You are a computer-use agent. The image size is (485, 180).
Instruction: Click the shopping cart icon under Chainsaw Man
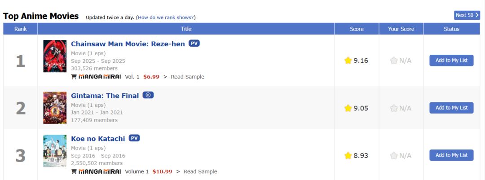point(74,77)
